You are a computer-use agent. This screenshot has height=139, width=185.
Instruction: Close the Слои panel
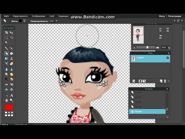(169, 53)
